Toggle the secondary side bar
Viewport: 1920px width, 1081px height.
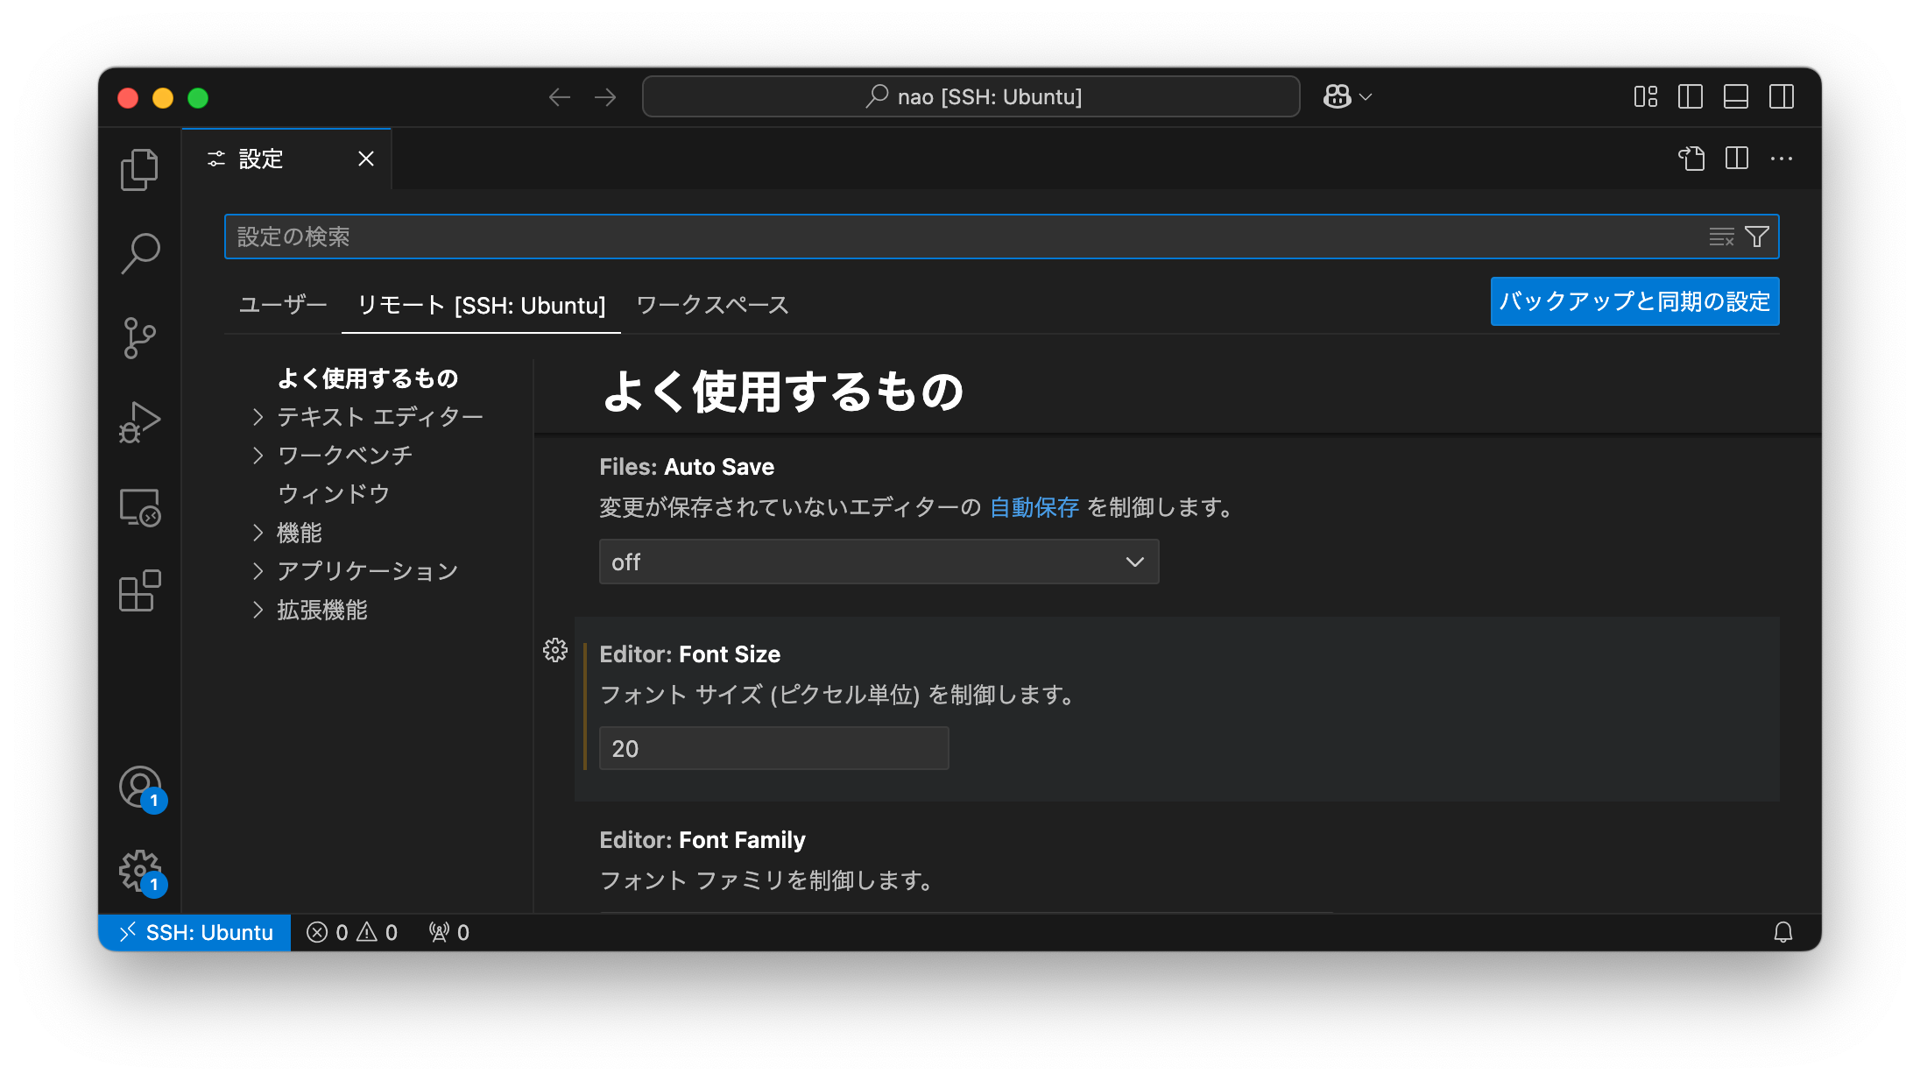tap(1782, 96)
